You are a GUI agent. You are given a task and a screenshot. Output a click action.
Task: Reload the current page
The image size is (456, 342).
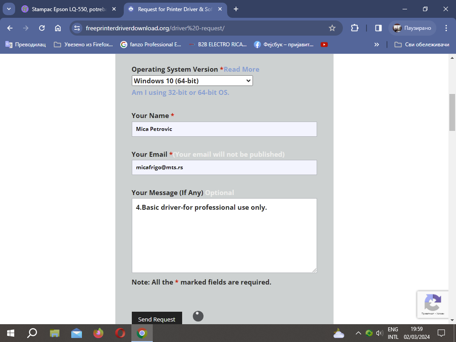pos(42,28)
